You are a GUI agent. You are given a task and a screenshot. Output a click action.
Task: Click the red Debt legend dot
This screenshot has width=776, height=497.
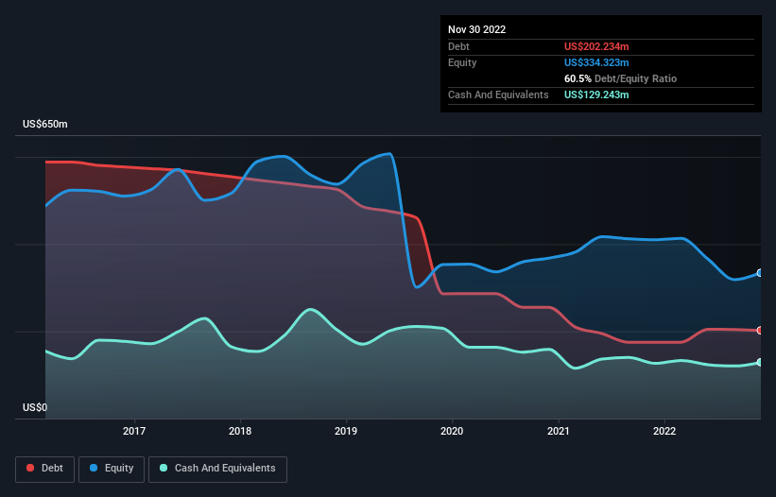tap(30, 468)
